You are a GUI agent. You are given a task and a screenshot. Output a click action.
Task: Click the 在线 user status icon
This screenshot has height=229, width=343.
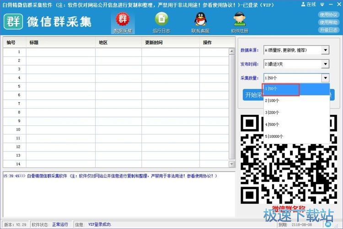pos(308,4)
